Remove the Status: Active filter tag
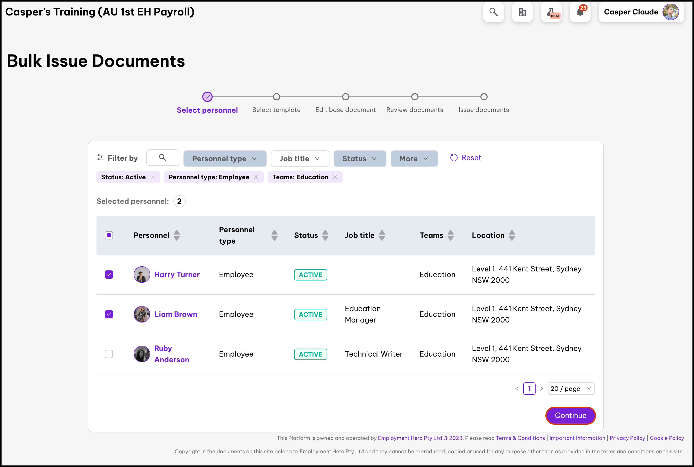 click(153, 177)
